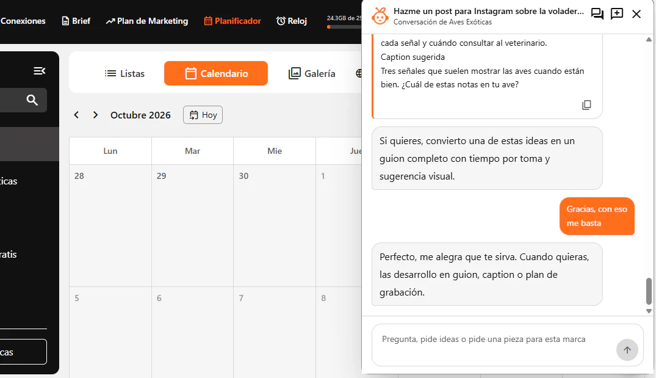The width and height of the screenshot is (656, 378).
Task: Click the chat panel scrollbar thumb
Action: point(649,291)
